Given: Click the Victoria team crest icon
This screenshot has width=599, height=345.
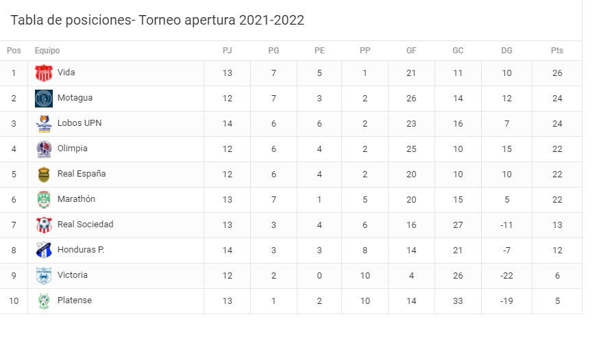Looking at the screenshot, I should coord(44,276).
